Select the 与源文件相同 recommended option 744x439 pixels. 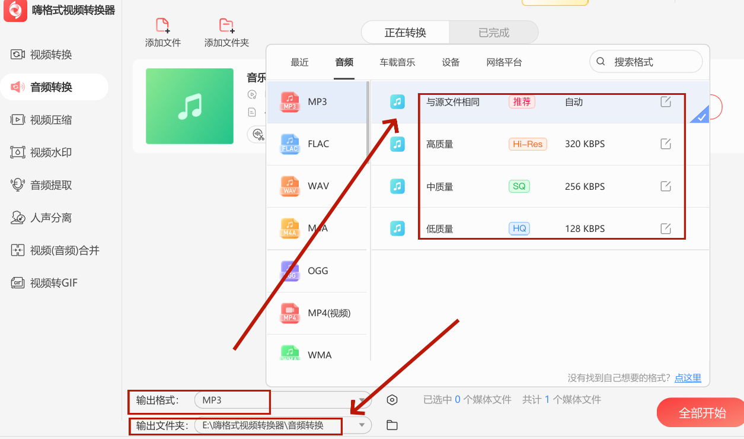tap(534, 101)
